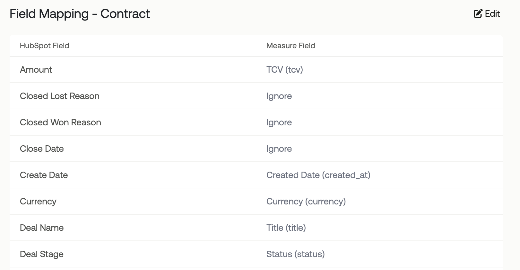Select the Close Date field
This screenshot has width=520, height=270.
tap(42, 149)
